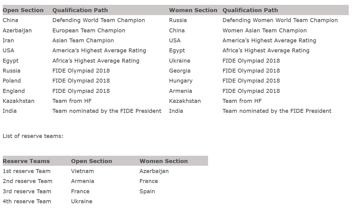The width and height of the screenshot is (353, 209).
Task: Select Kazakhstan in the Women Section column
Action: click(185, 101)
